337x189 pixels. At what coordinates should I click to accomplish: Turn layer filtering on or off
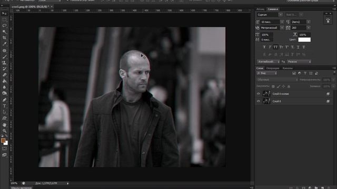click(x=334, y=73)
